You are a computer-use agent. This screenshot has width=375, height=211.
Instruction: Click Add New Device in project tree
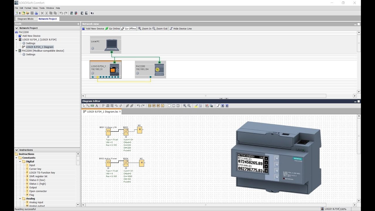click(29, 36)
